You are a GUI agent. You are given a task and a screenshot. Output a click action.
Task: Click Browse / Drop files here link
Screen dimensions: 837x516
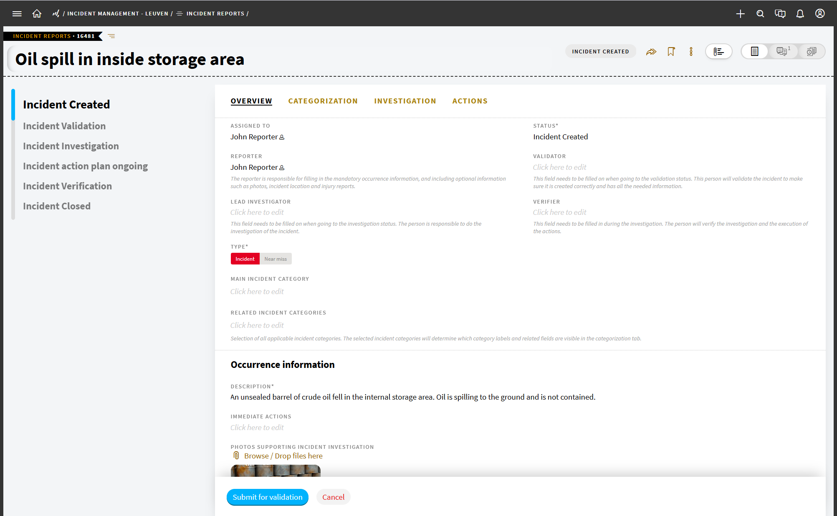point(283,456)
